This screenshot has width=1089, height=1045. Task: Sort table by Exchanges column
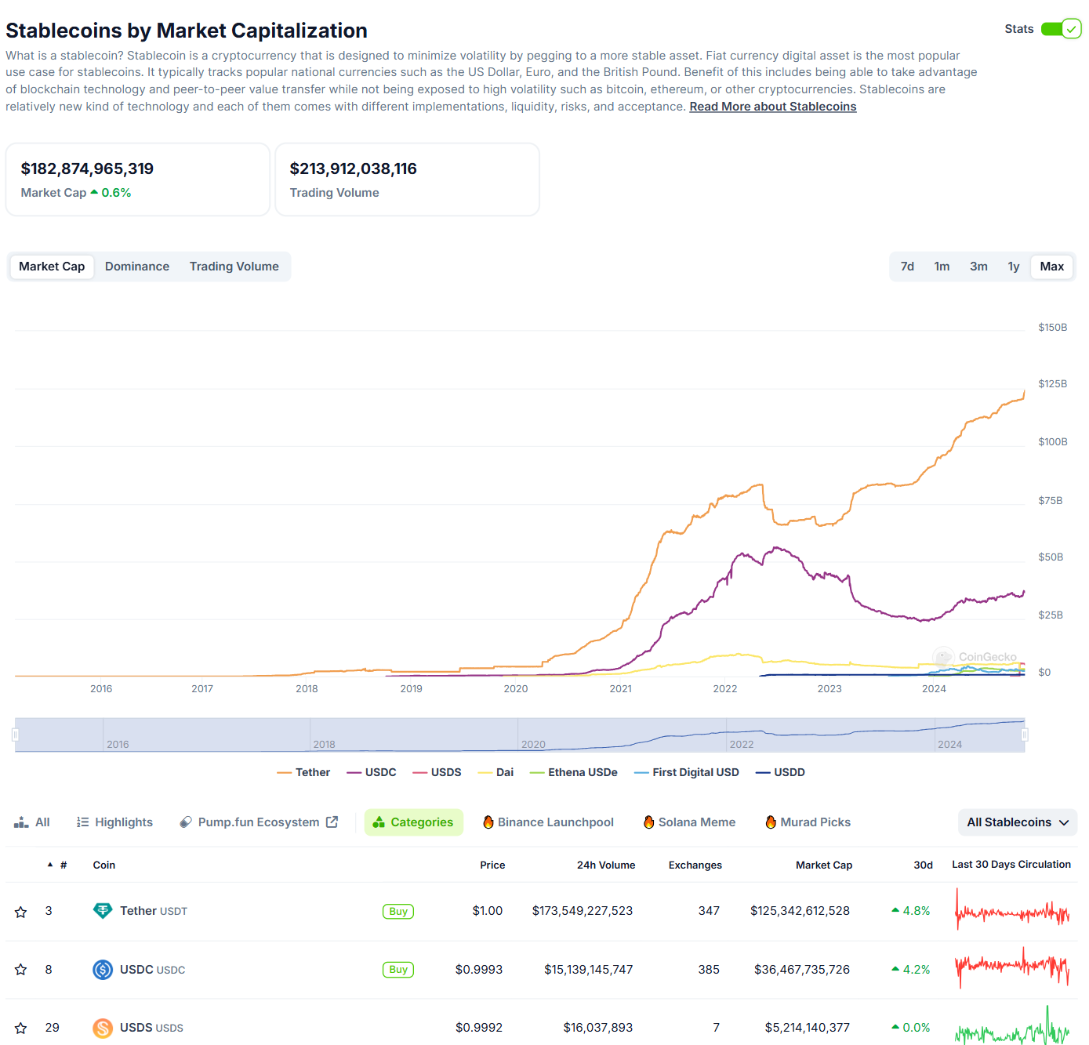695,865
